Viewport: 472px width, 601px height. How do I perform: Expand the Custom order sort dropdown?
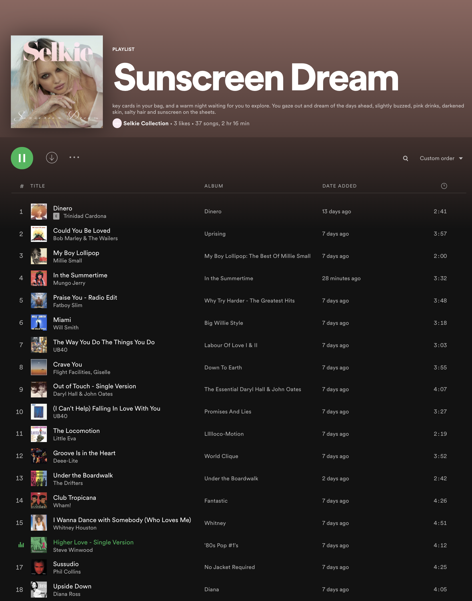441,158
